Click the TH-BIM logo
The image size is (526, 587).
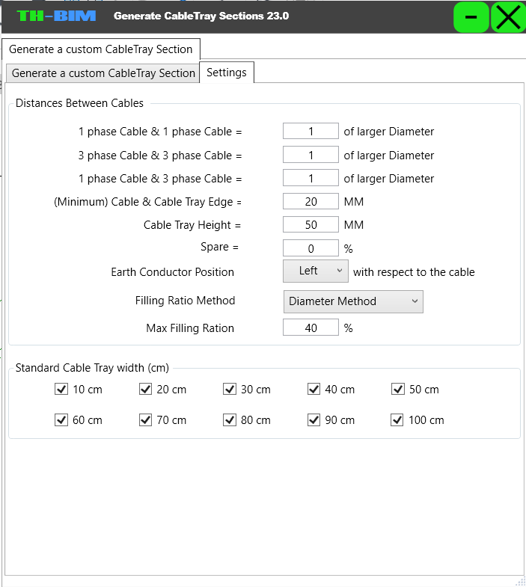pyautogui.click(x=57, y=16)
